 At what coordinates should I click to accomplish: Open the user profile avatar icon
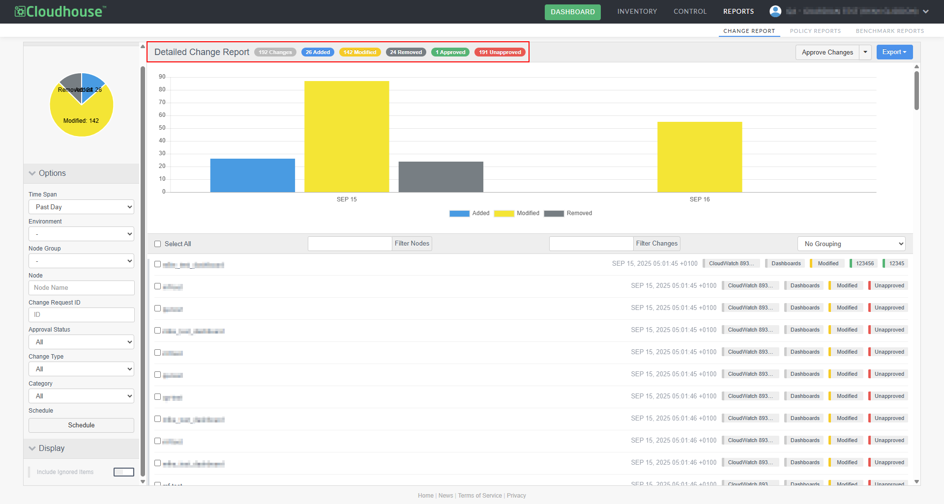[x=775, y=11]
